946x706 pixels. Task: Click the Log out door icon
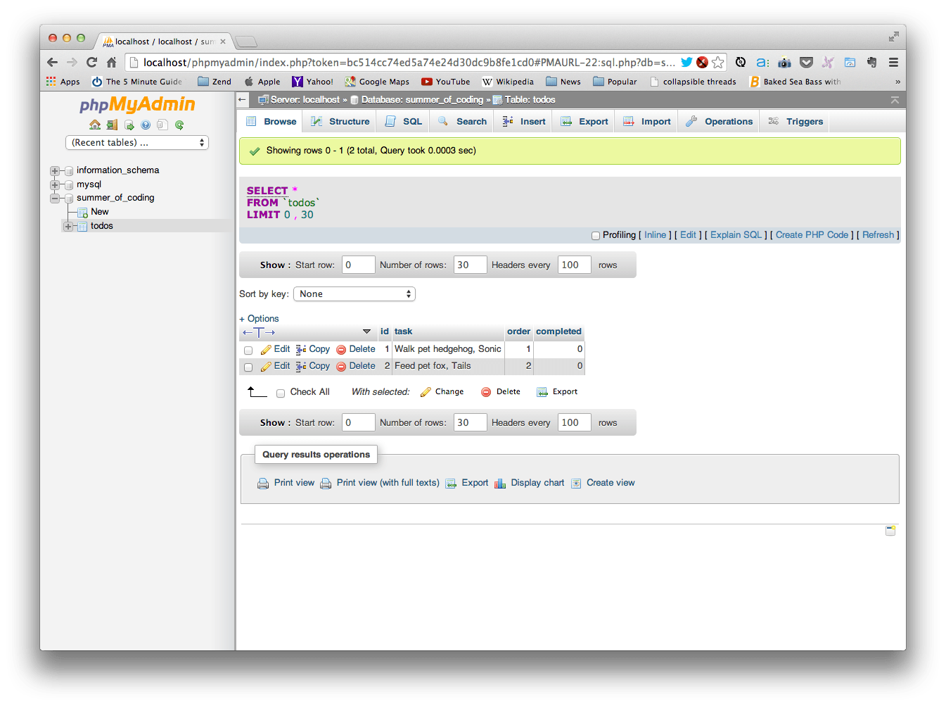(x=112, y=125)
